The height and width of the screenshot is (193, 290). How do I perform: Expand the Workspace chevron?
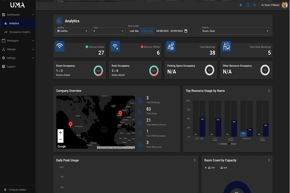pyautogui.click(x=33, y=41)
